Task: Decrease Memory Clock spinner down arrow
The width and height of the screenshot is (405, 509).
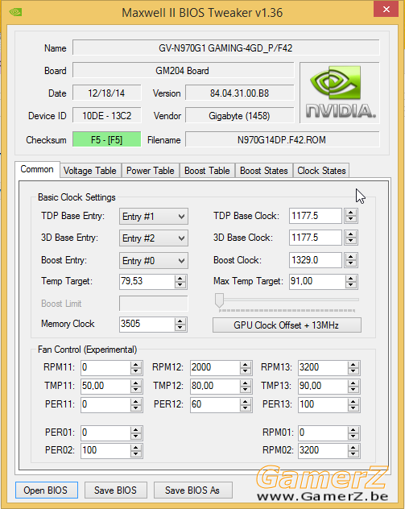Action: (180, 328)
